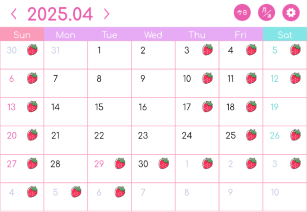Click the strawberry icon on April 26
The image size is (307, 212).
point(295,135)
